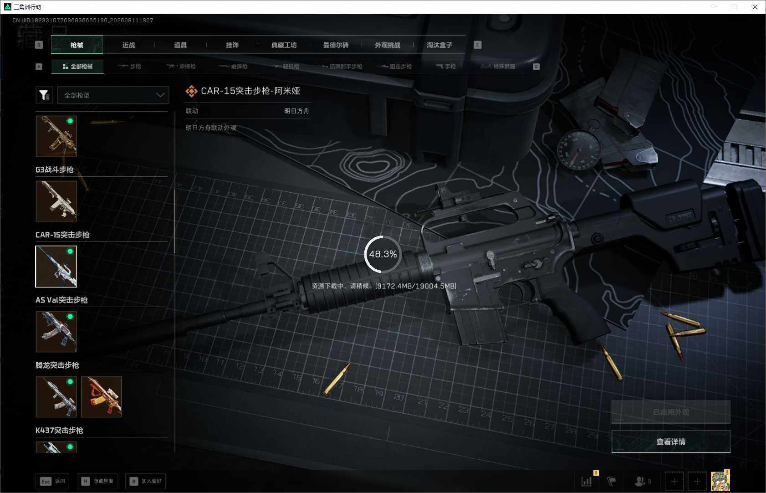The height and width of the screenshot is (493, 766).
Task: Click the 已应用外观 applied skin button
Action: 671,412
